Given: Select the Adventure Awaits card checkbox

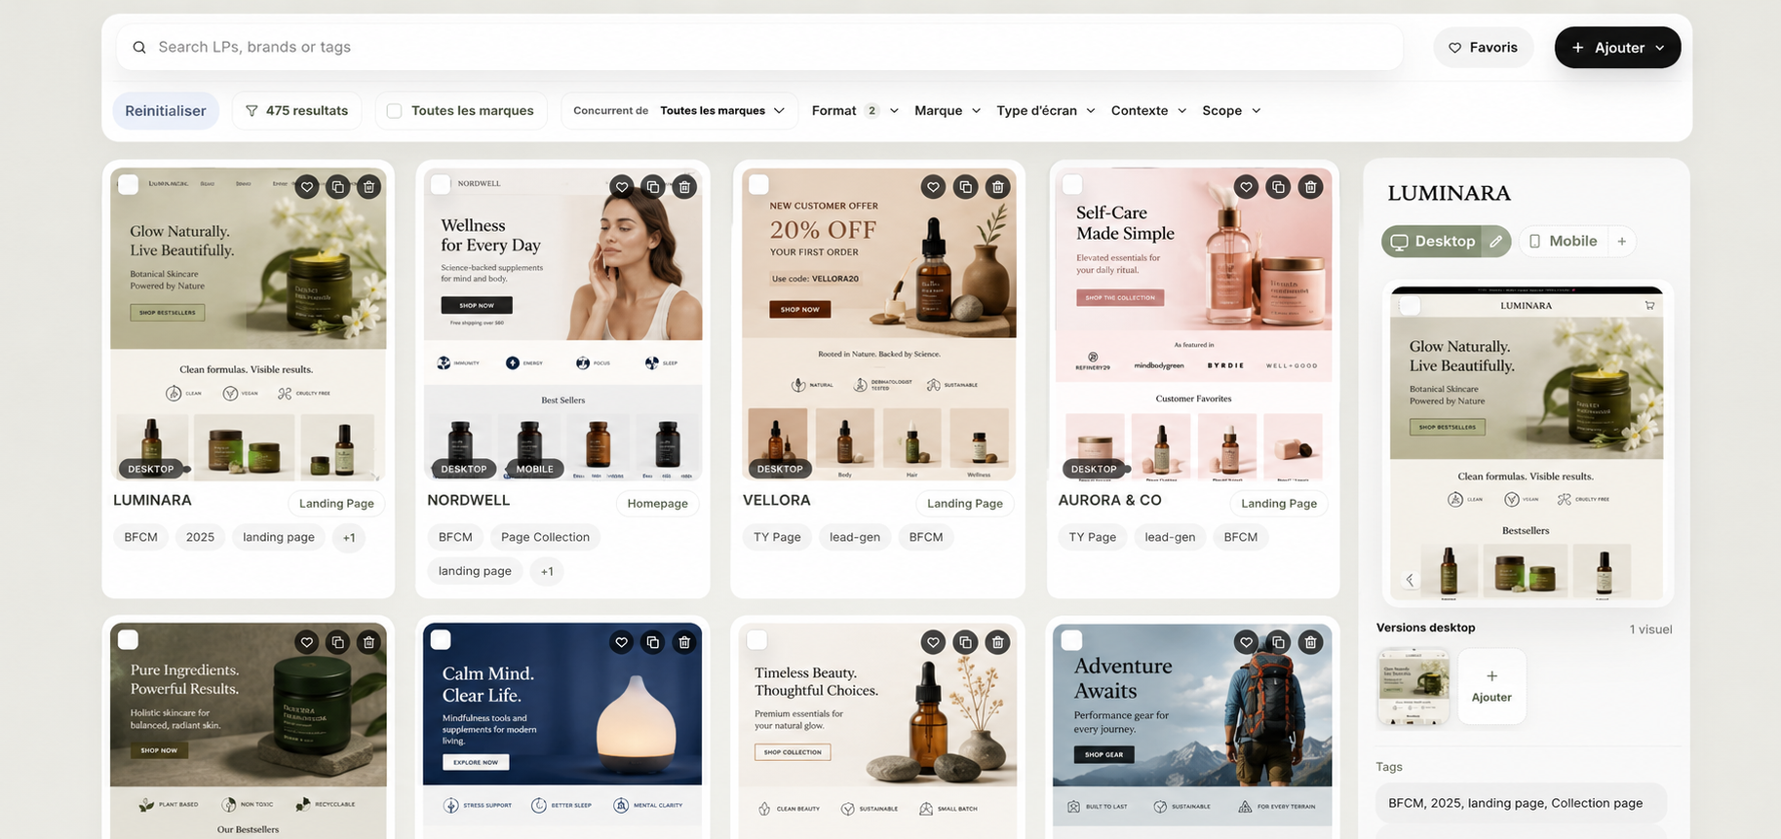Looking at the screenshot, I should [1071, 640].
